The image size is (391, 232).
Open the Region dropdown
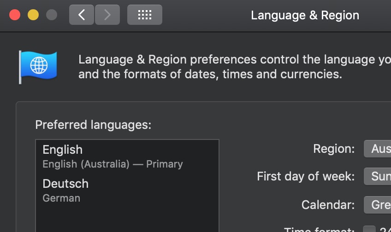(x=378, y=149)
